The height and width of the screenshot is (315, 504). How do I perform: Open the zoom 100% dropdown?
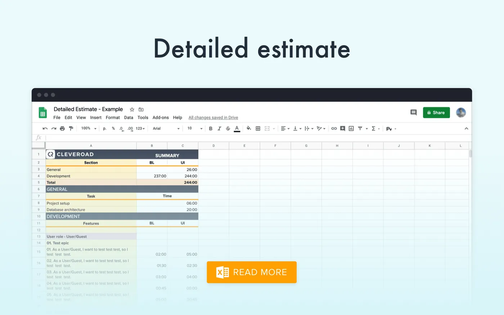coord(89,129)
